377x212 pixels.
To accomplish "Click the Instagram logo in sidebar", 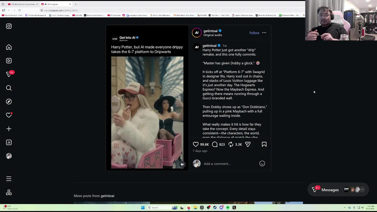I will (9, 26).
